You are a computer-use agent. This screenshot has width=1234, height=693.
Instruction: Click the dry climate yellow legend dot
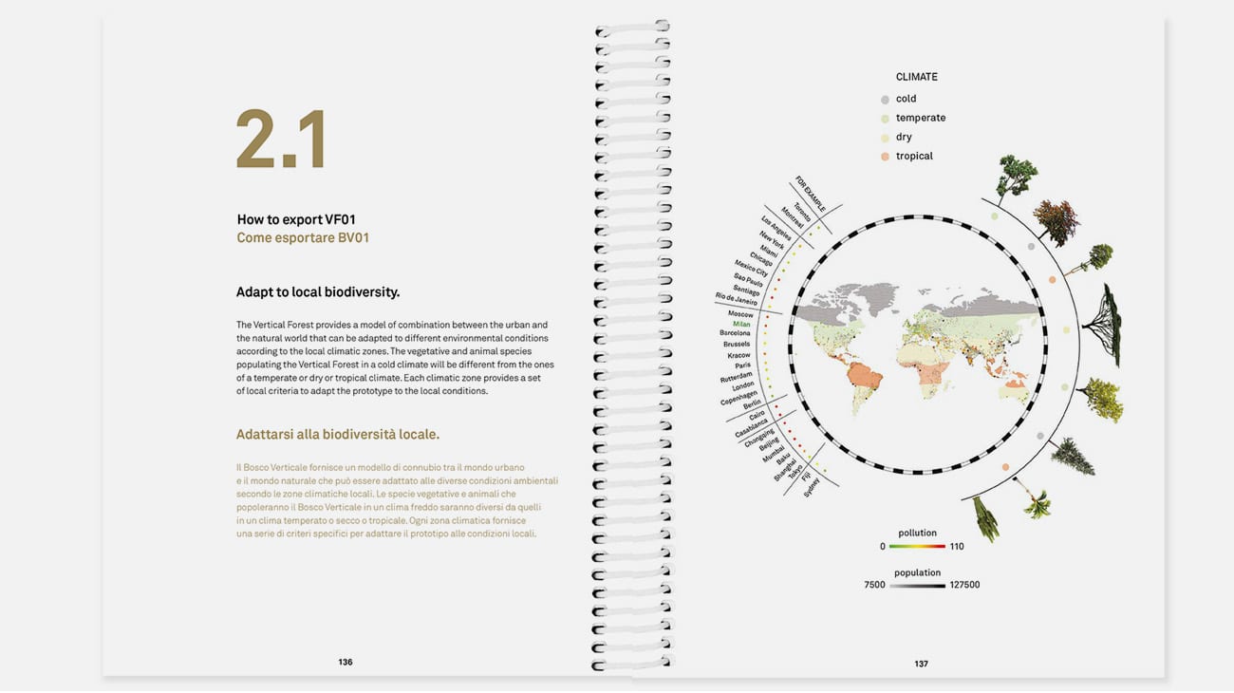tap(886, 137)
